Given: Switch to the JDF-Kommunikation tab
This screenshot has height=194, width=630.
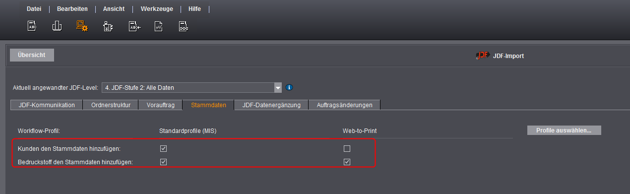Looking at the screenshot, I should (x=47, y=105).
